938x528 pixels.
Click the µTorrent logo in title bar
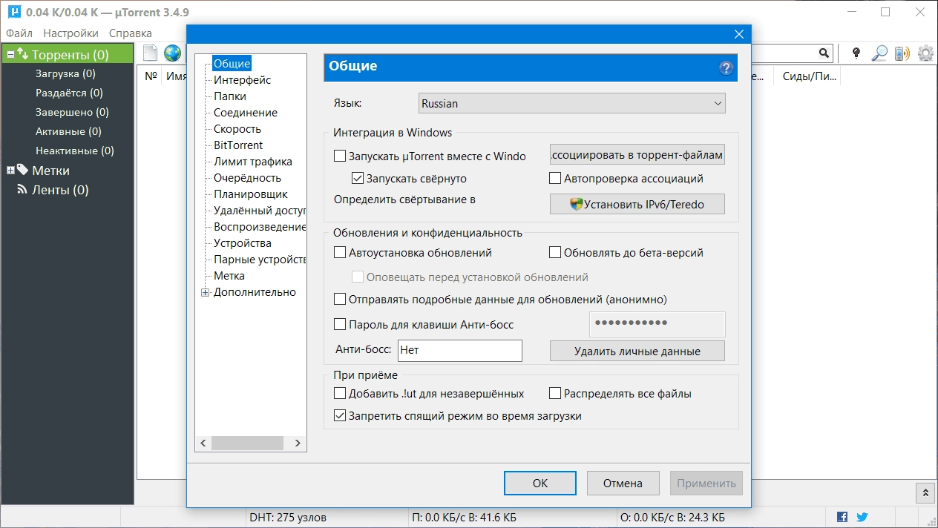click(13, 13)
